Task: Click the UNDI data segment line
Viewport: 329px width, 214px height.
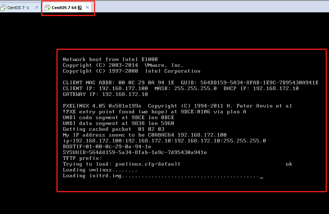Action: click(118, 124)
